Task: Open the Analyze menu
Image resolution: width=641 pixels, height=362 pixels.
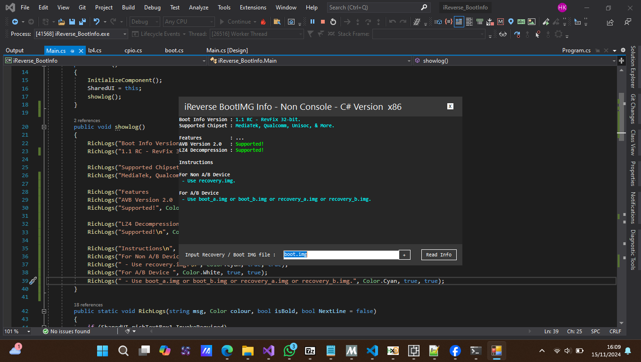Action: (x=198, y=8)
